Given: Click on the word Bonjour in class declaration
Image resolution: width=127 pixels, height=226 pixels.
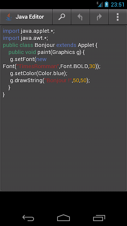Looking at the screenshot, I should [x=45, y=45].
